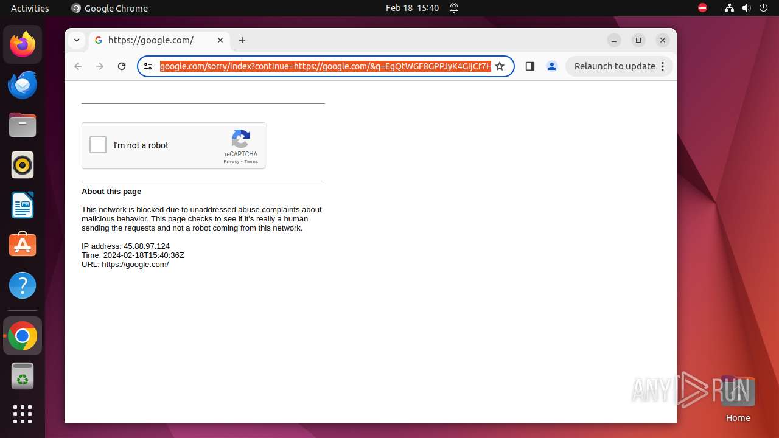Image resolution: width=779 pixels, height=438 pixels.
Task: Open the reCAPTCHA Privacy link
Action: 231,162
